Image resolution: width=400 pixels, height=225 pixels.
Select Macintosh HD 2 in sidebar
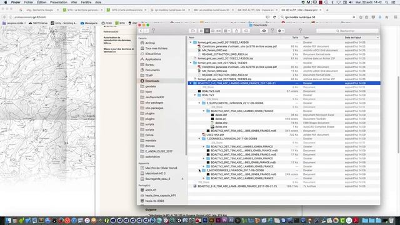pyautogui.click(x=156, y=174)
